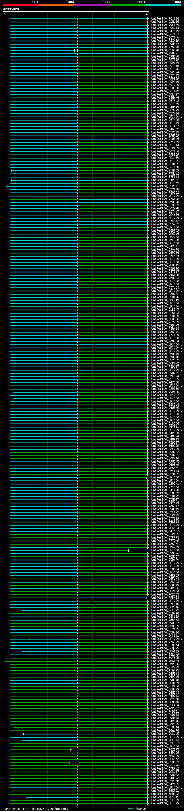This screenshot has width=184, height=811.
Task: Select hit UniRef100_P47838
Action: [x=165, y=383]
